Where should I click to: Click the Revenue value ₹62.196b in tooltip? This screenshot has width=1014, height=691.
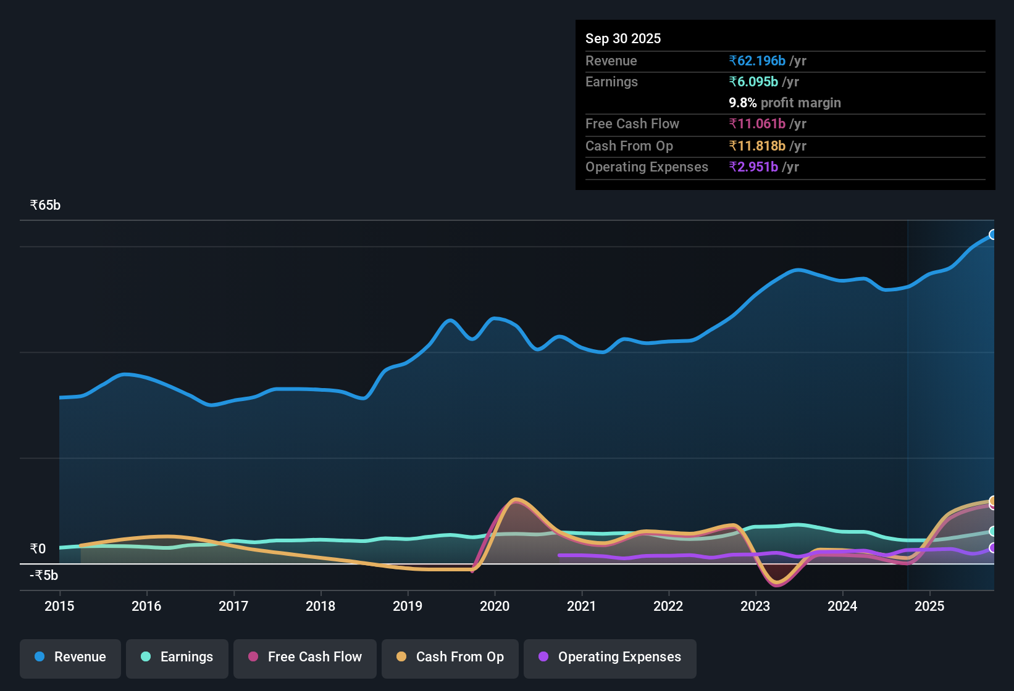(758, 60)
